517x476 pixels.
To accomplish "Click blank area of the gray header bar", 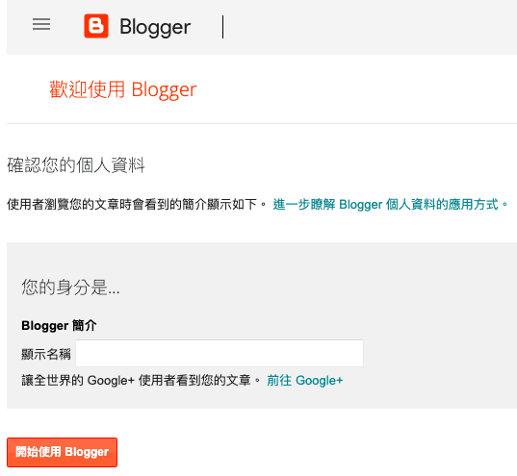I will pyautogui.click(x=363, y=27).
